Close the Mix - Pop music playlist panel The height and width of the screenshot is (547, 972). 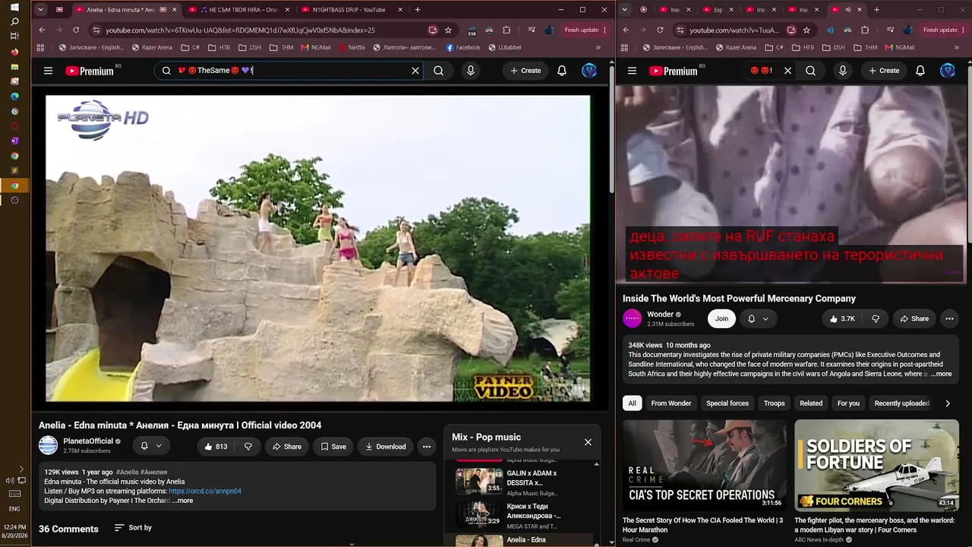(588, 442)
